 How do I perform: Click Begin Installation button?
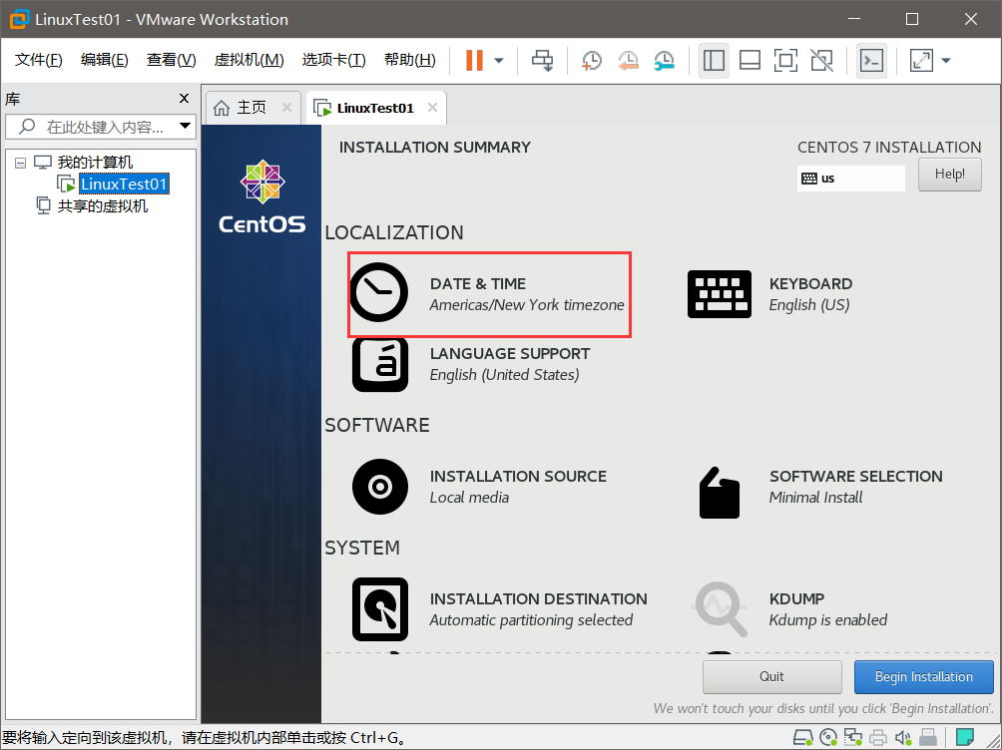pyautogui.click(x=924, y=676)
